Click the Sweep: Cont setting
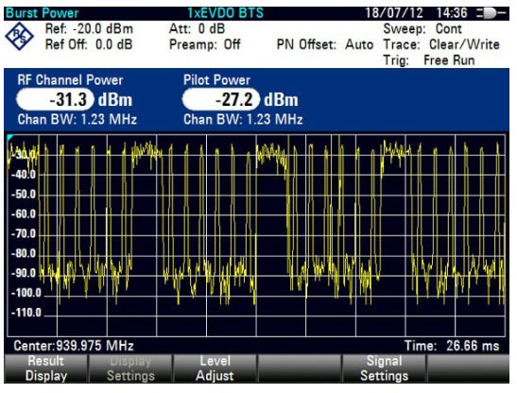The width and height of the screenshot is (517, 393). click(422, 29)
